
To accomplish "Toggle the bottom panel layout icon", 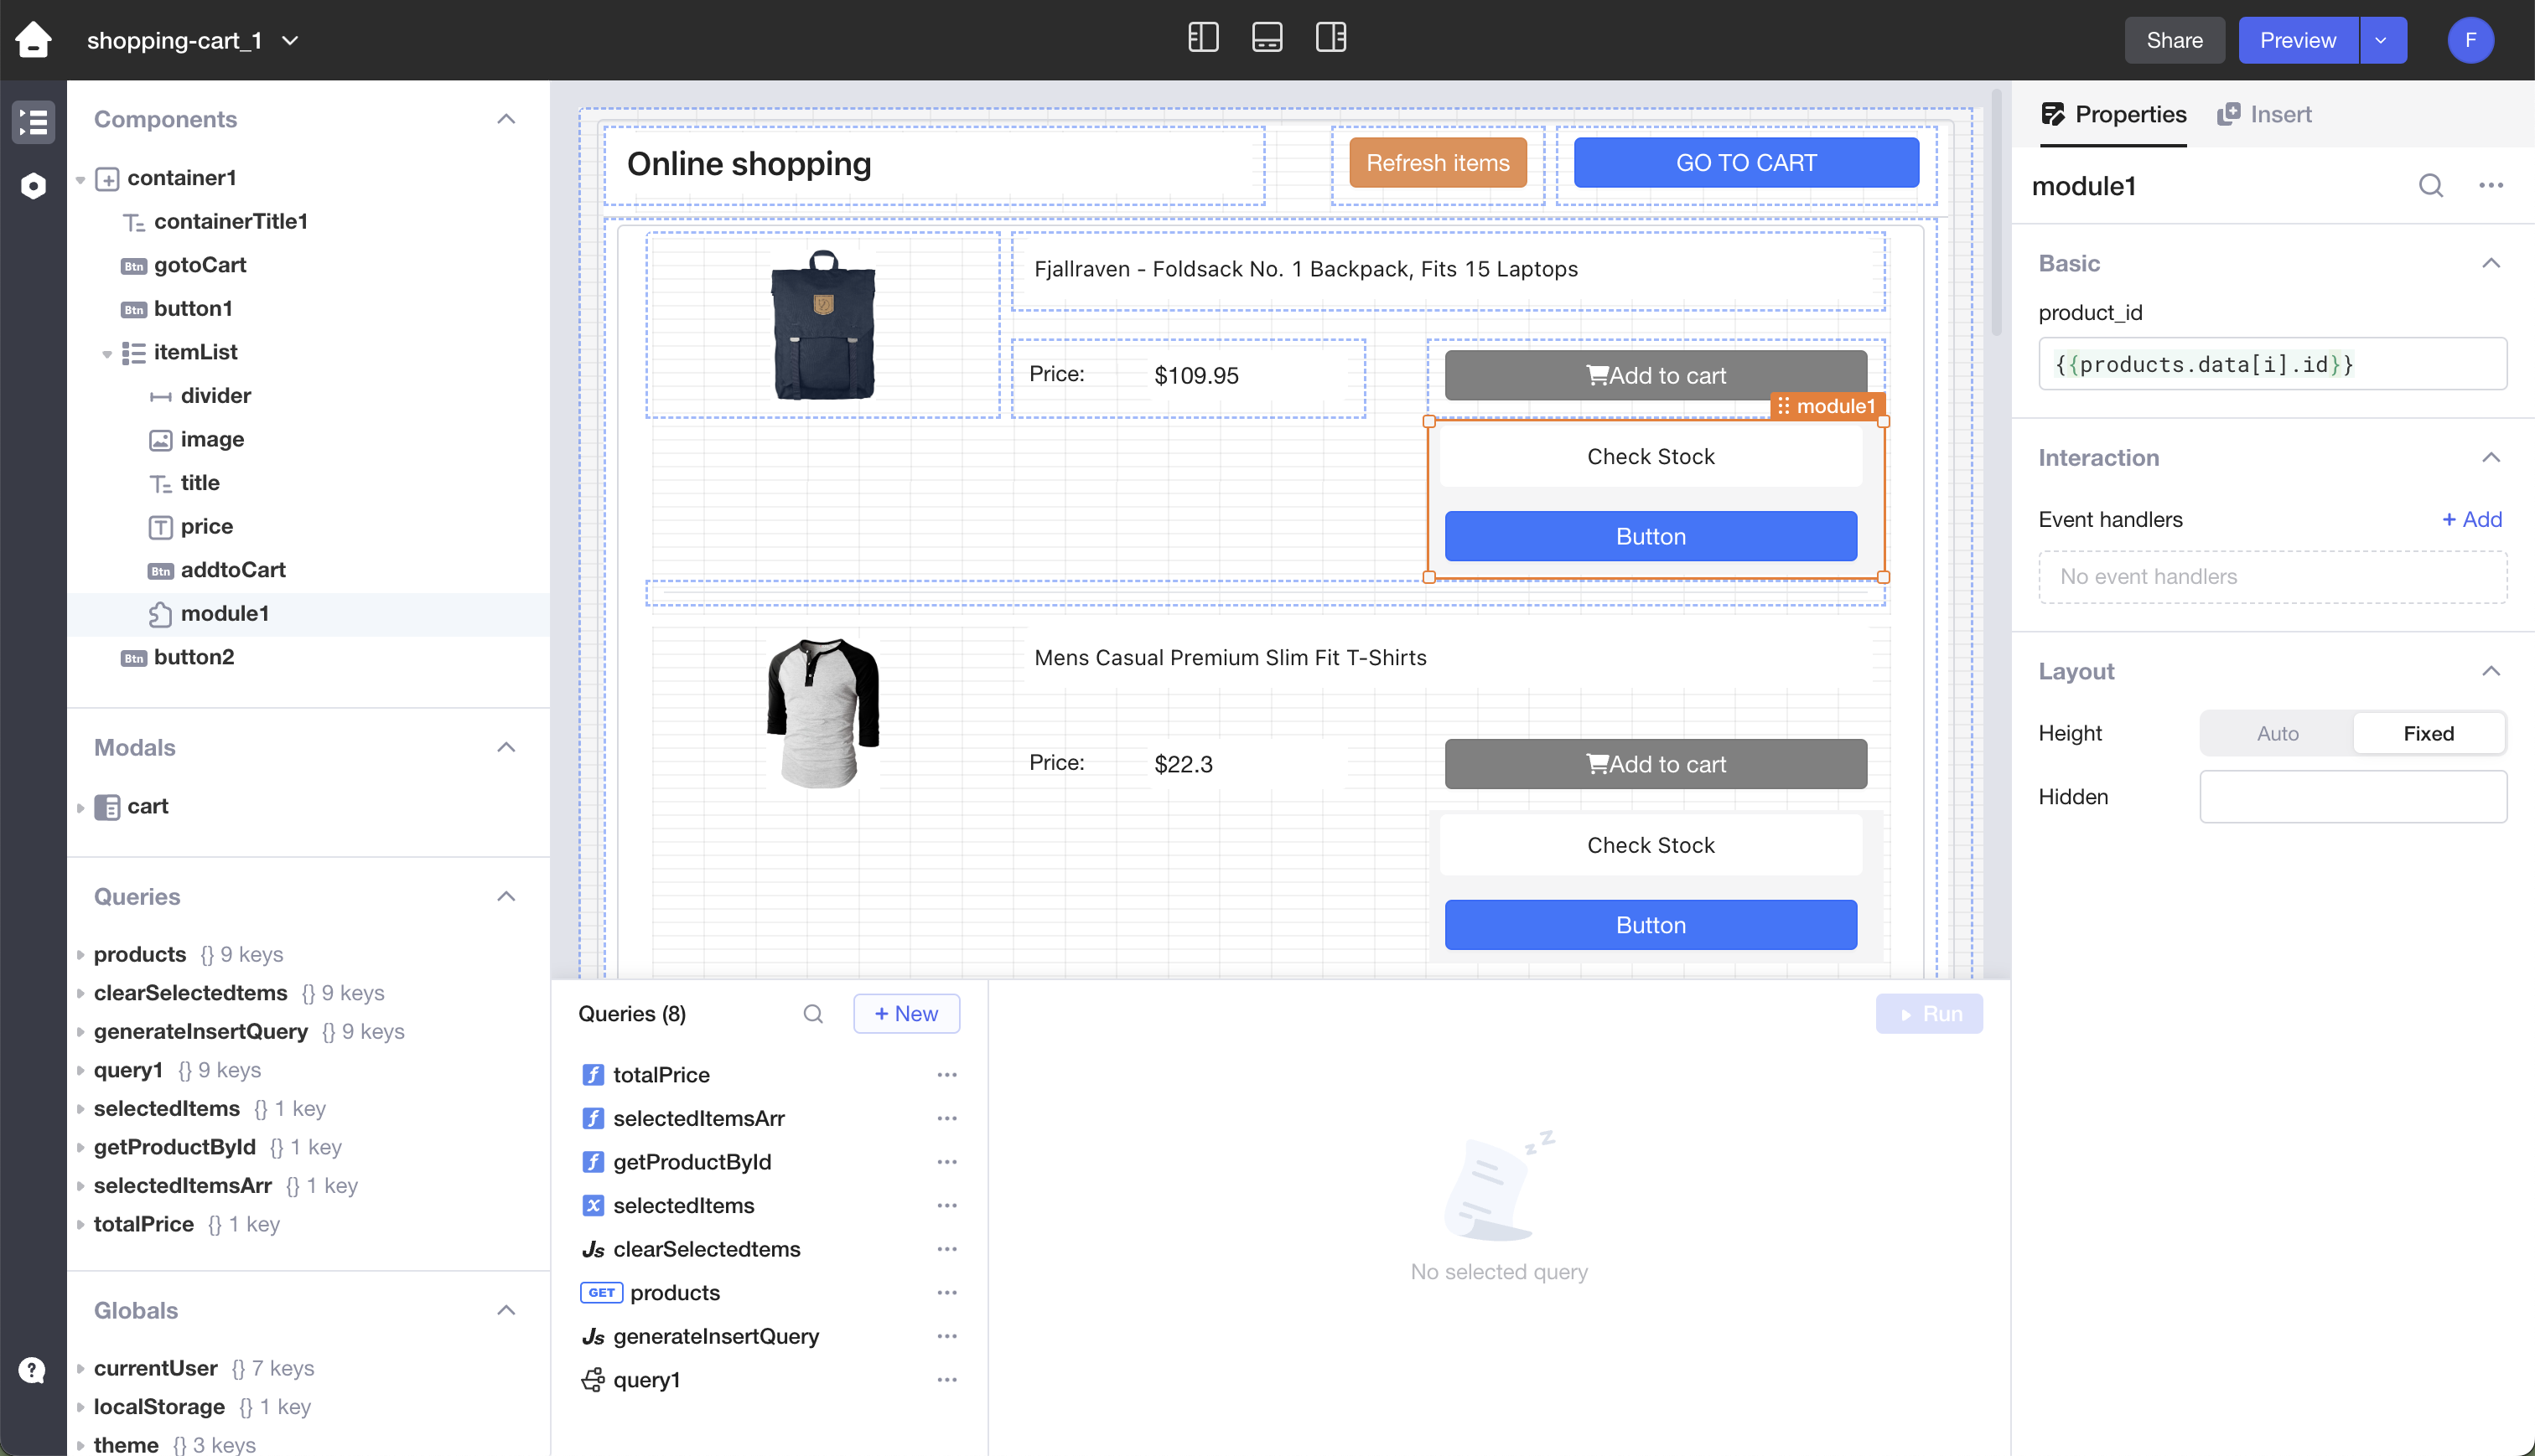I will tap(1267, 38).
